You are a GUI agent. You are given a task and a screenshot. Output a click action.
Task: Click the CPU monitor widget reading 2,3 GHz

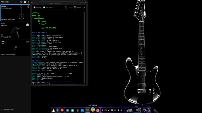138,110
